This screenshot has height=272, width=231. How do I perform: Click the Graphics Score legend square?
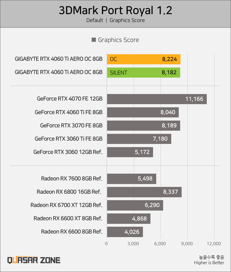(94, 40)
